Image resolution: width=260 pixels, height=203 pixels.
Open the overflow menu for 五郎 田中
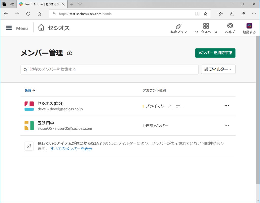(x=227, y=125)
